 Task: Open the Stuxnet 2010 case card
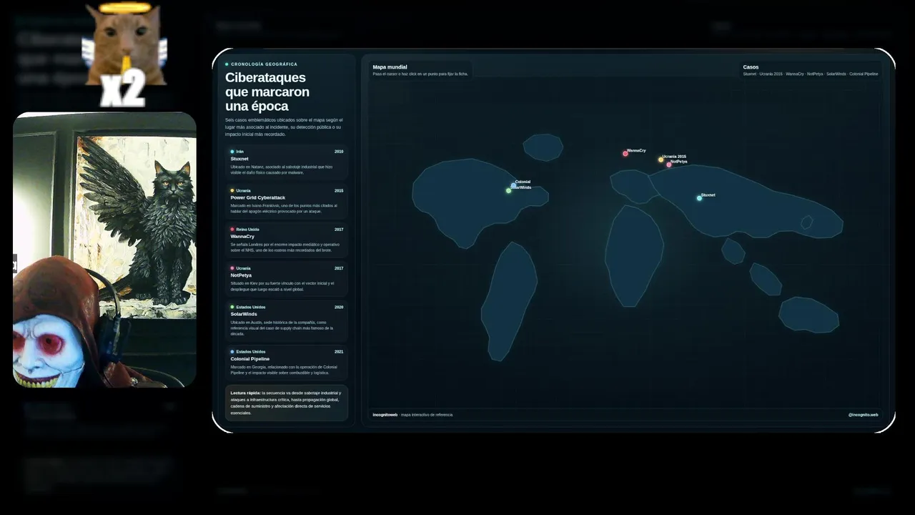(x=287, y=162)
